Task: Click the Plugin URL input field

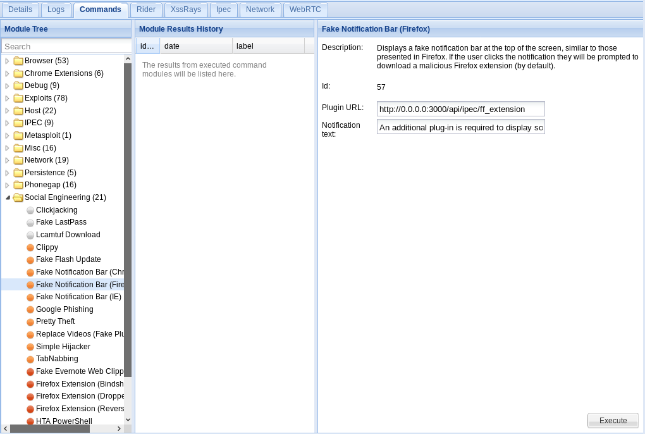Action: pos(461,109)
